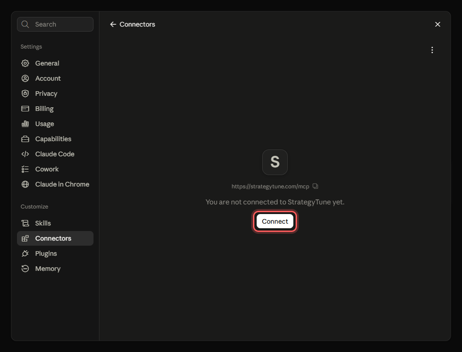Screen dimensions: 462x352
Task: Select the Claude in Chrome globe icon
Action: click(x=25, y=184)
